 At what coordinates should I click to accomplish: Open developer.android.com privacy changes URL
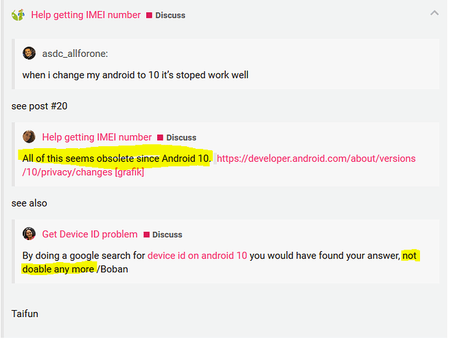[x=316, y=158]
